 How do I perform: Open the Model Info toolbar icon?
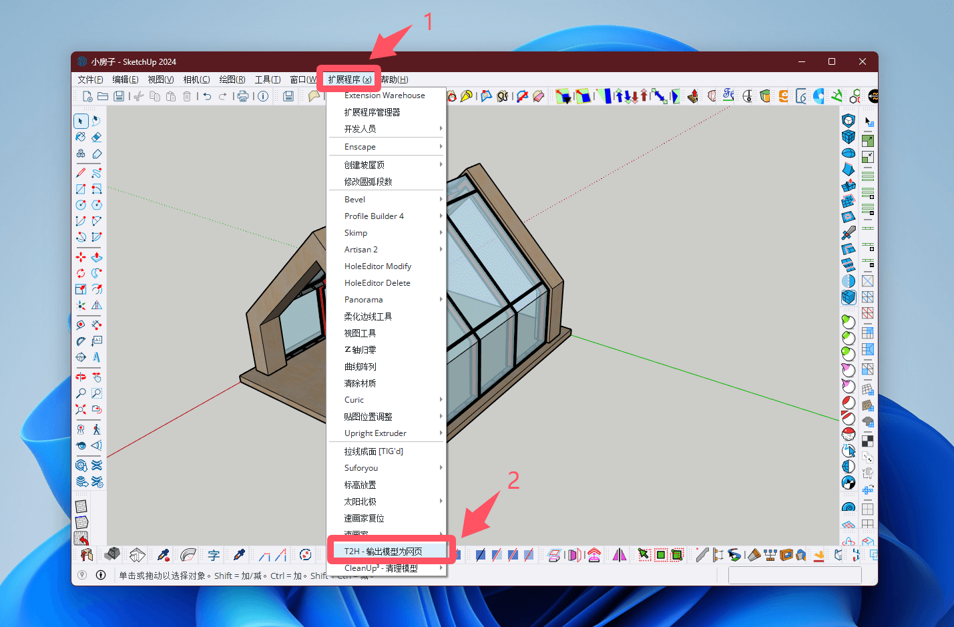pos(263,96)
